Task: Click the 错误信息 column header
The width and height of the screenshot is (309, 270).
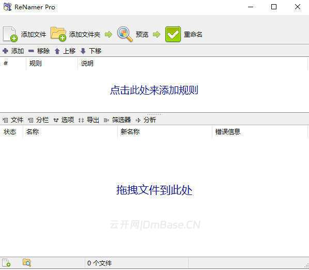Action: (x=260, y=131)
